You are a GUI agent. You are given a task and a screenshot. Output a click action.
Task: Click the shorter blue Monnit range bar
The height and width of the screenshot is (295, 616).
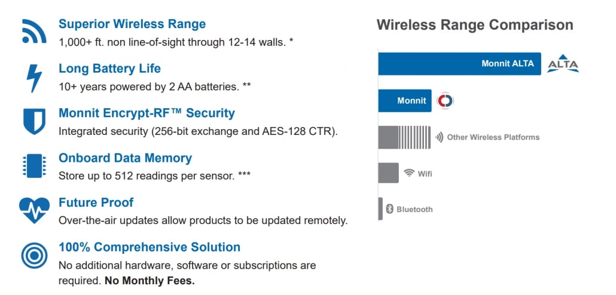tap(405, 101)
